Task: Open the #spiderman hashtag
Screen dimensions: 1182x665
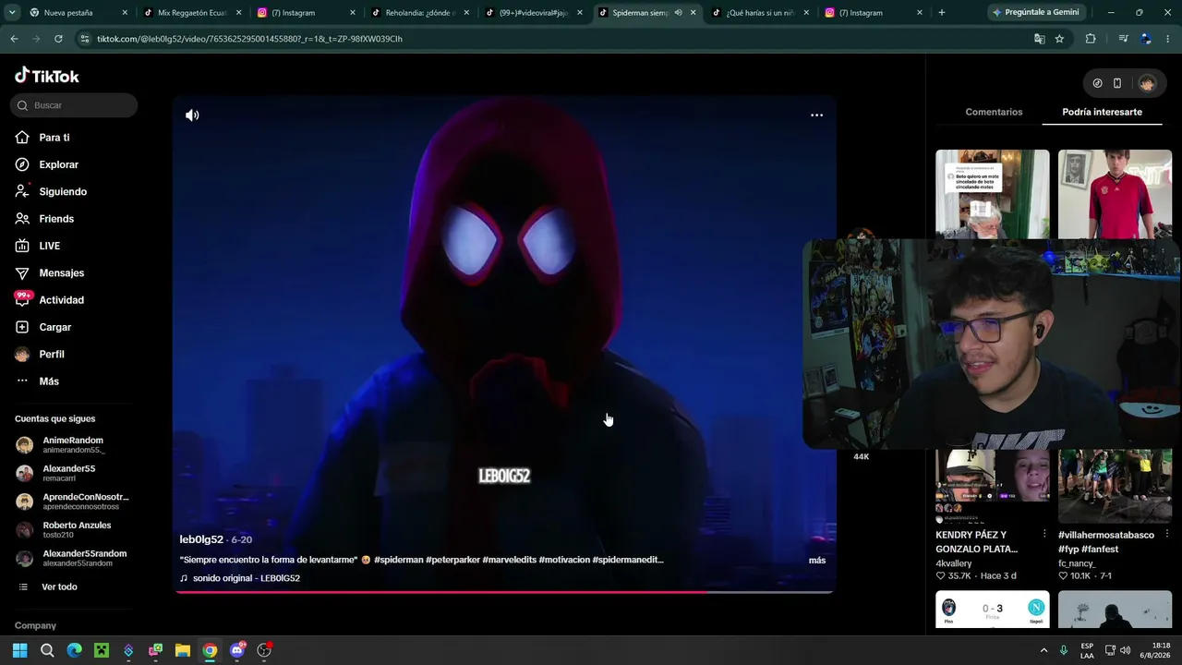Action: 399,560
